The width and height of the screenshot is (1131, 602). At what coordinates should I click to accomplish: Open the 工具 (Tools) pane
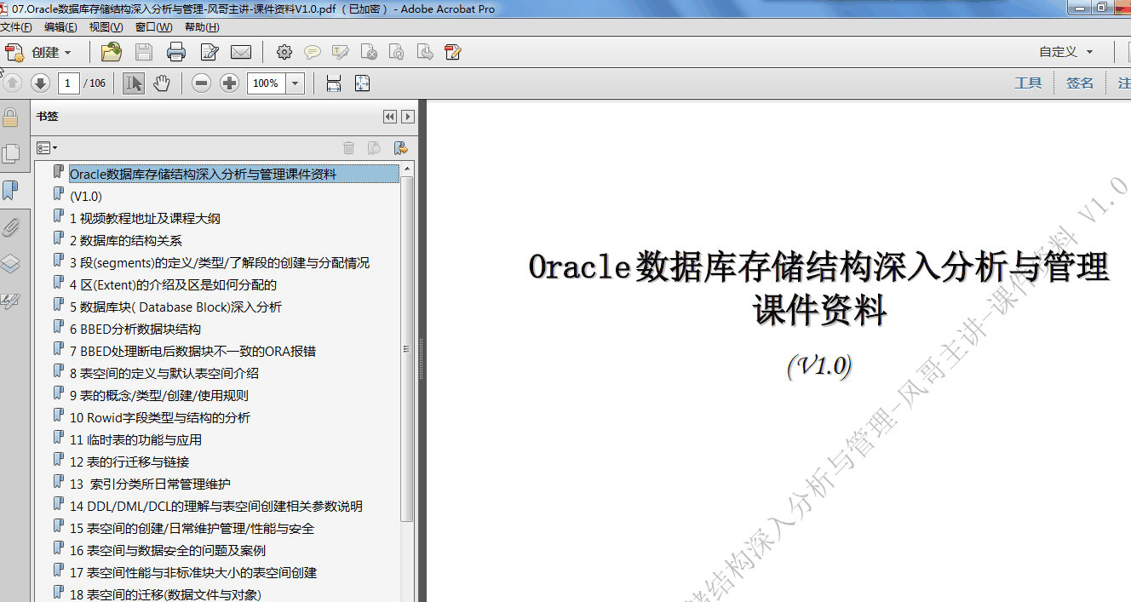coord(1028,83)
